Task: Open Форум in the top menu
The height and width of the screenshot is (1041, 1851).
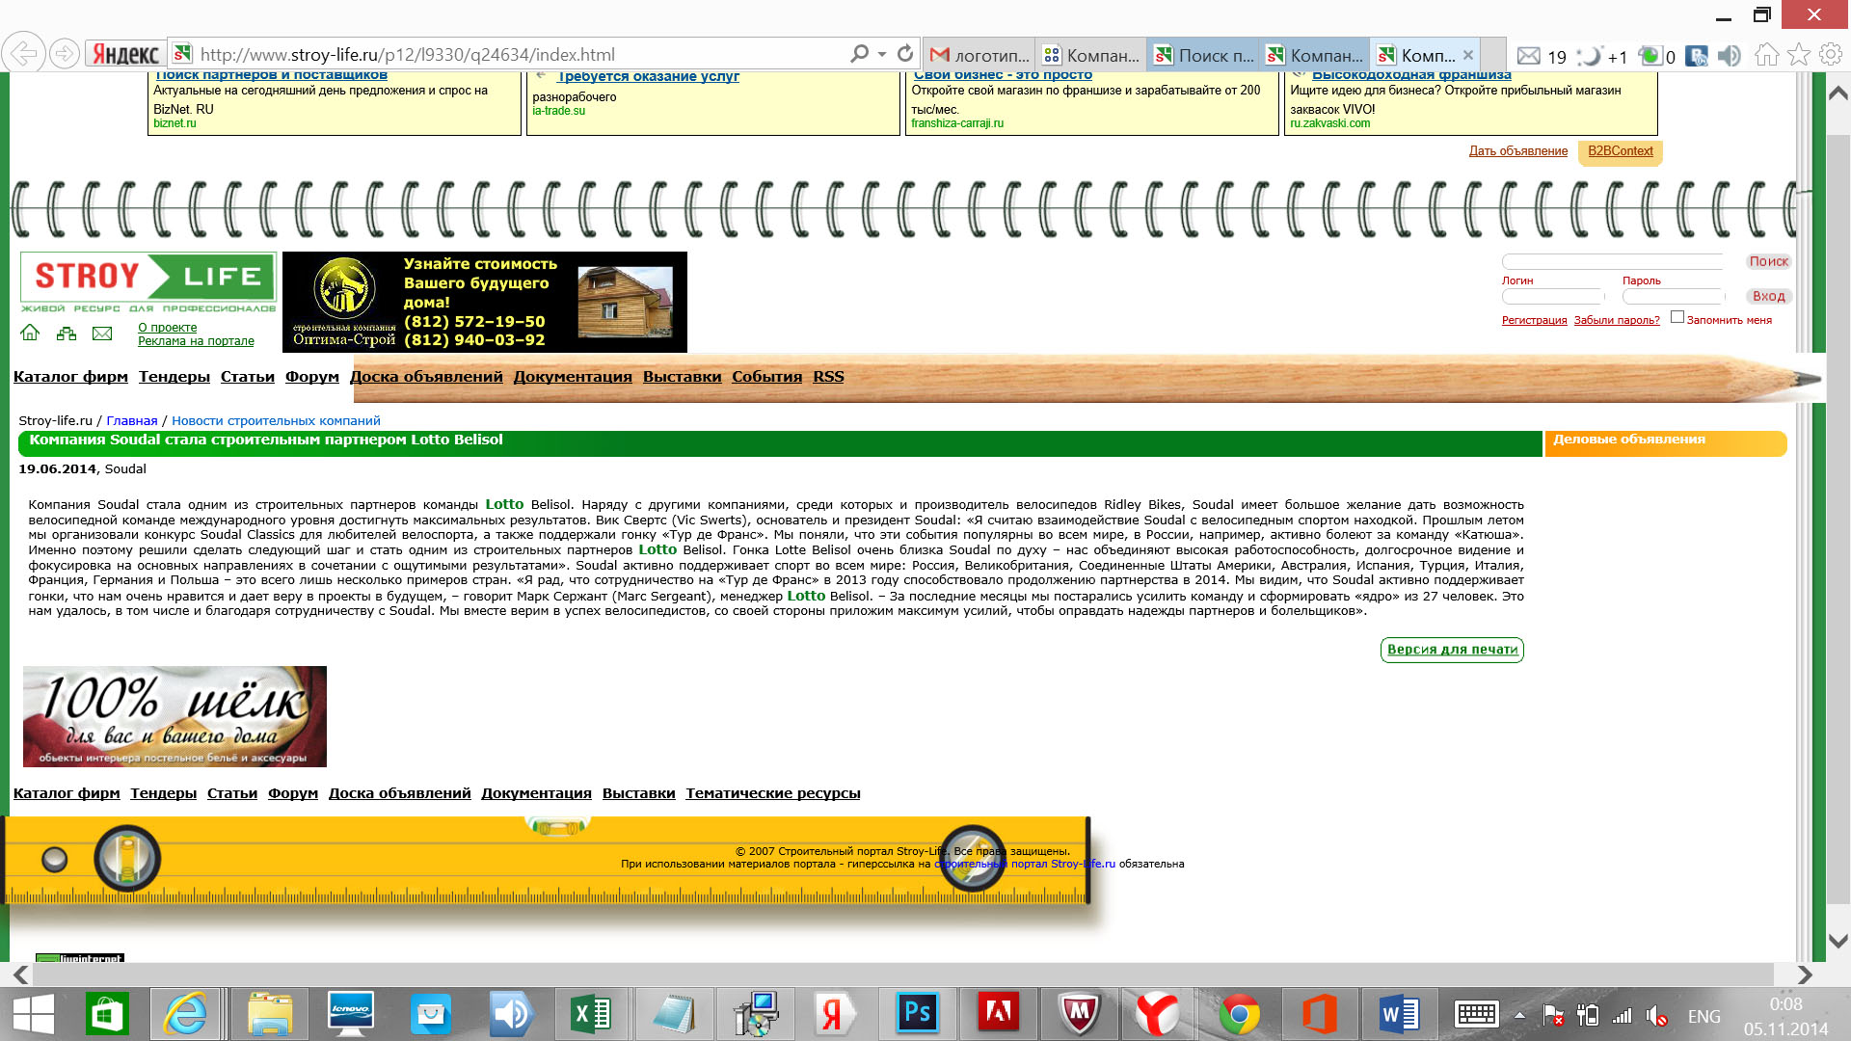Action: pyautogui.click(x=312, y=377)
